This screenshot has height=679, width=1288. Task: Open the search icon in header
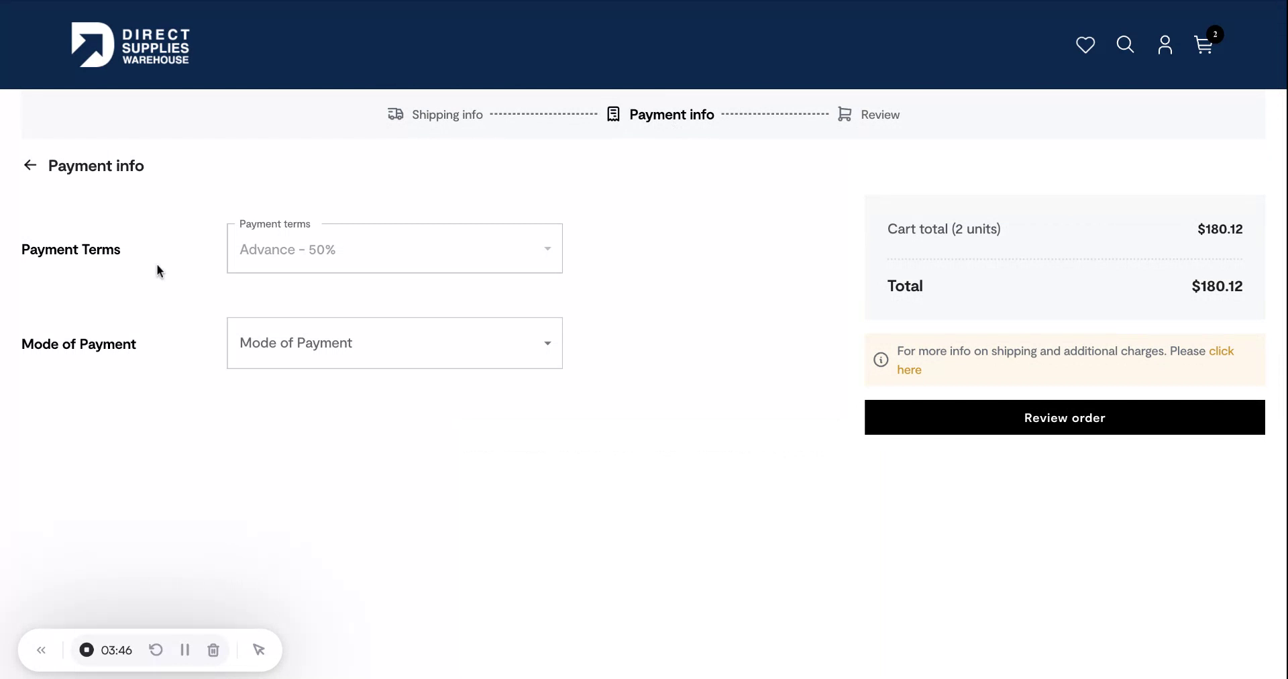pos(1125,45)
